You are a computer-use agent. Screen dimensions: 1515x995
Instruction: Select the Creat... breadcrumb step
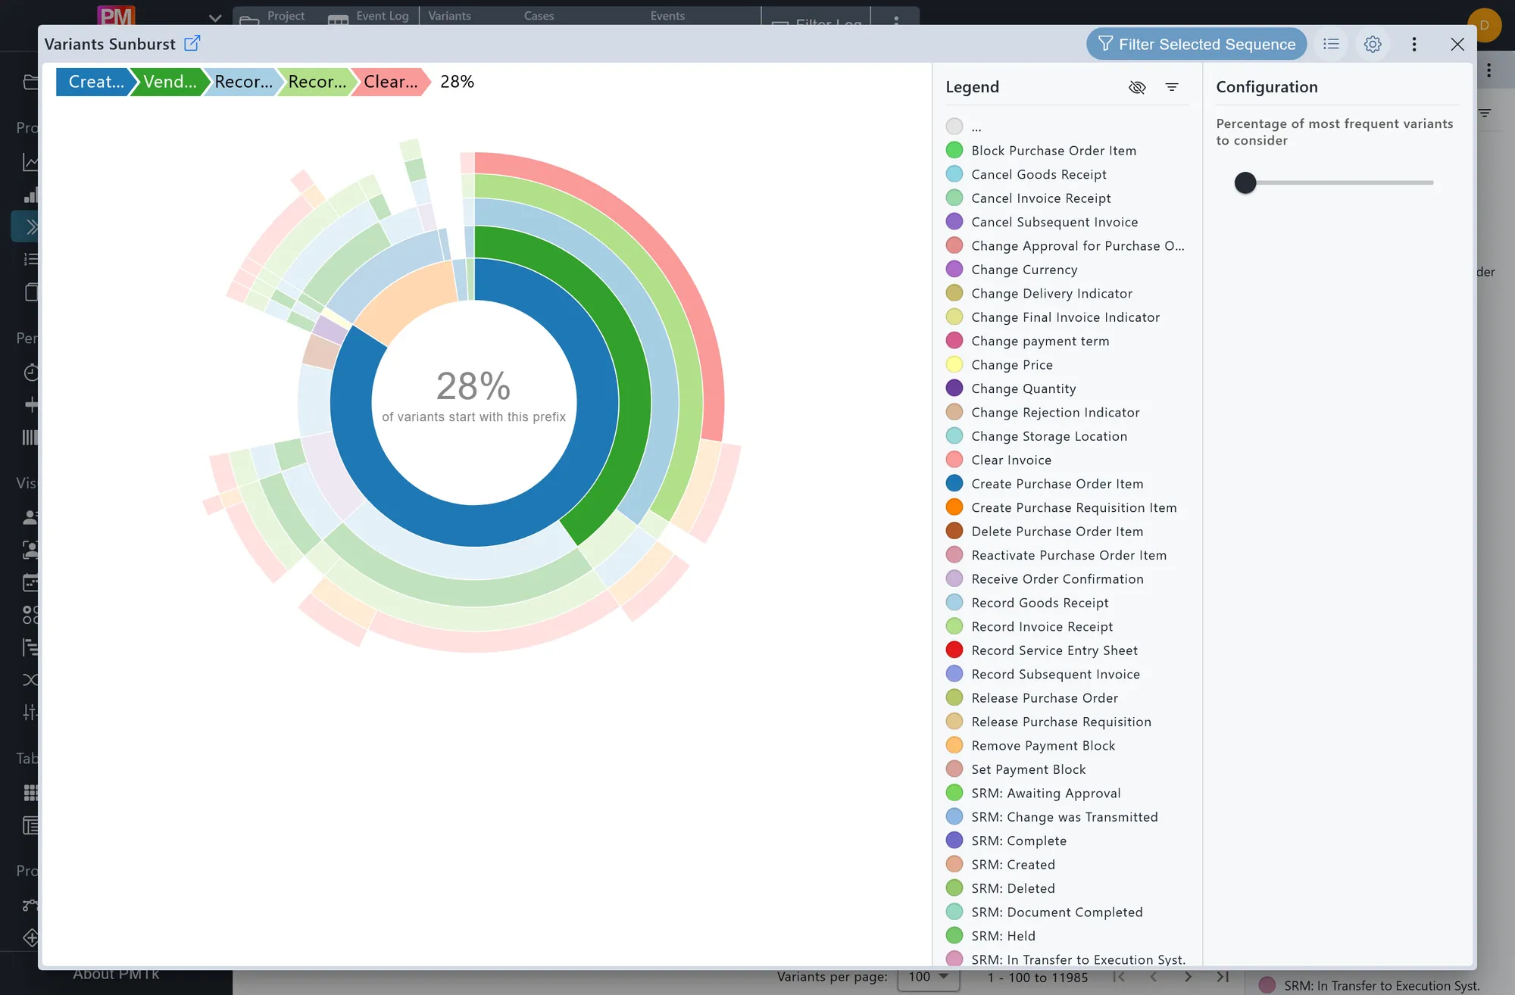tap(95, 82)
